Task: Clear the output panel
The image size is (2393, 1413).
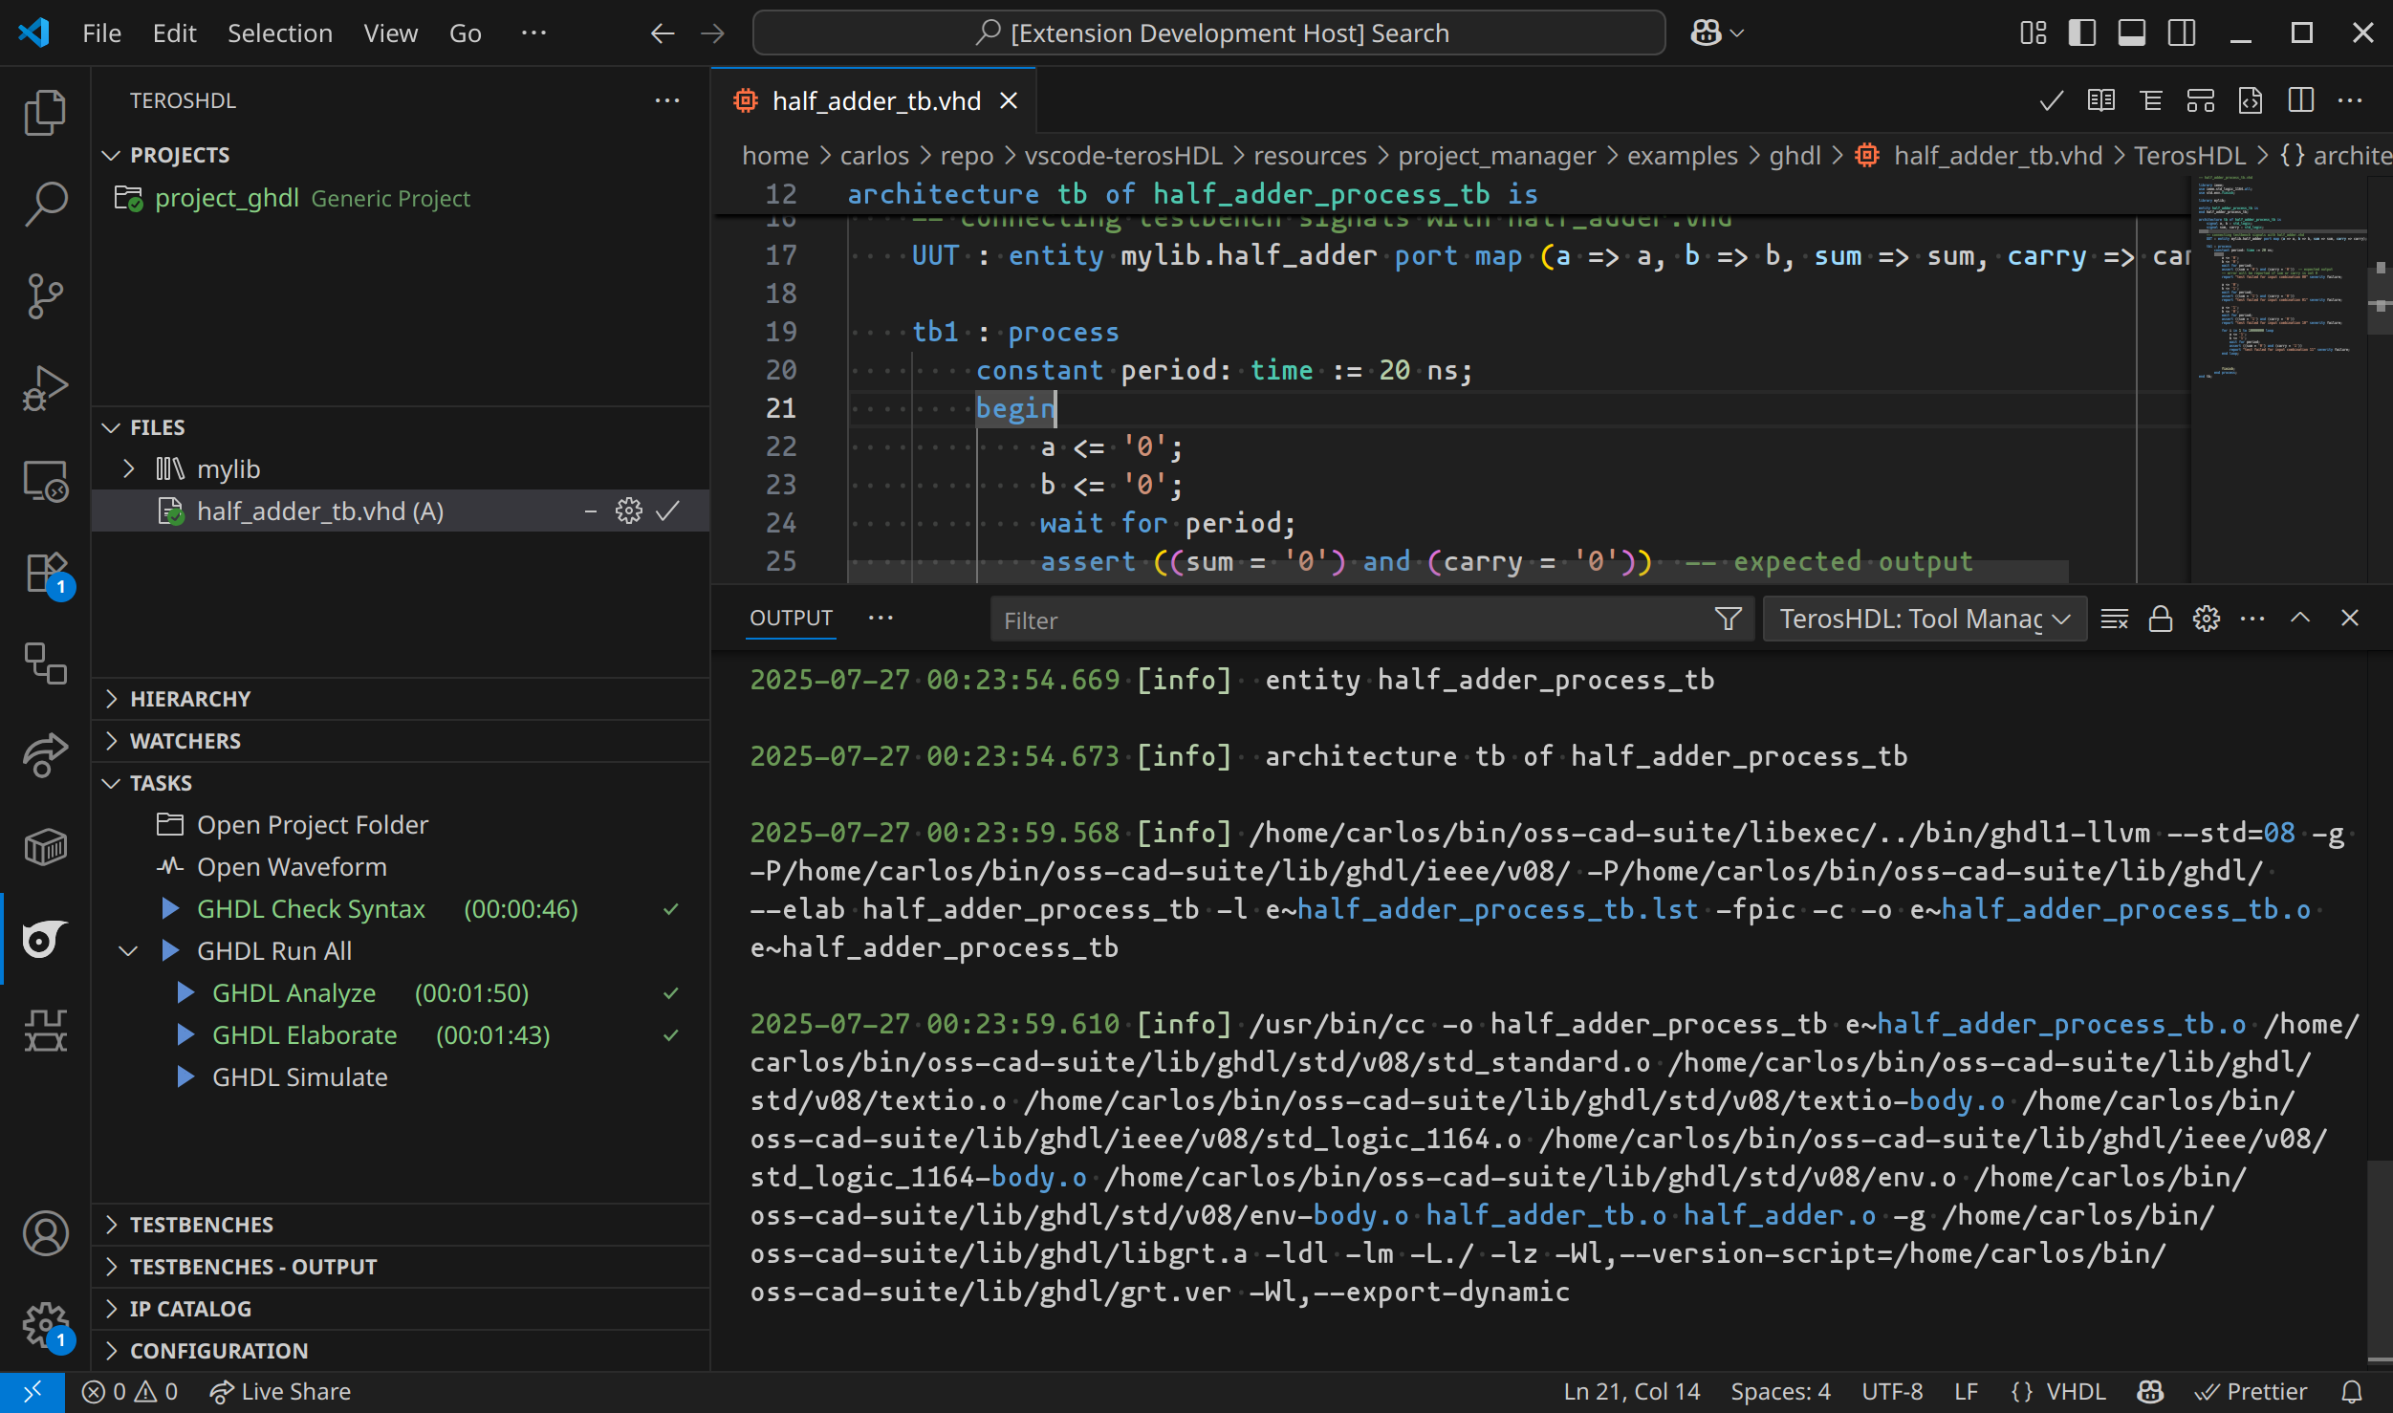Action: pos(2114,620)
